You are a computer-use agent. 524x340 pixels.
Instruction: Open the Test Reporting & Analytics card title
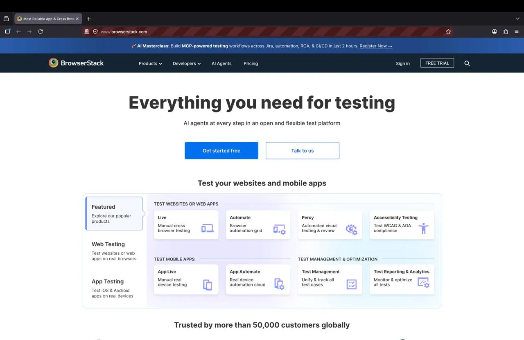pyautogui.click(x=402, y=271)
